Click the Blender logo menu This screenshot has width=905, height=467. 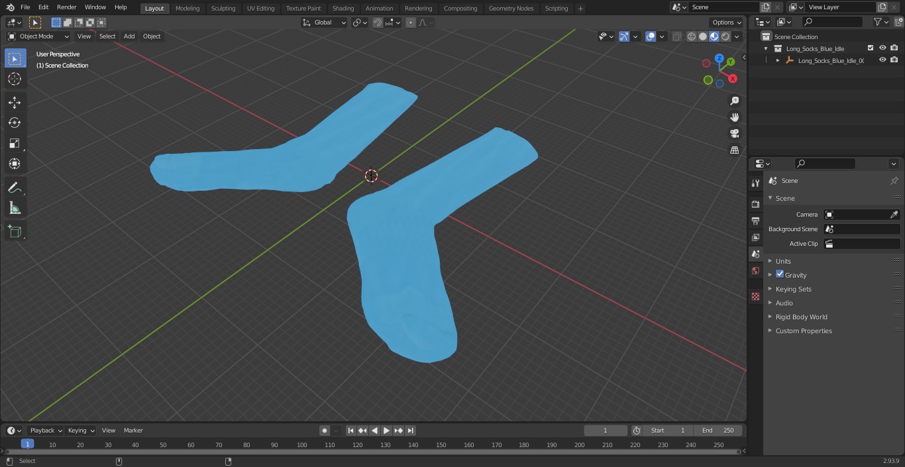[x=10, y=7]
